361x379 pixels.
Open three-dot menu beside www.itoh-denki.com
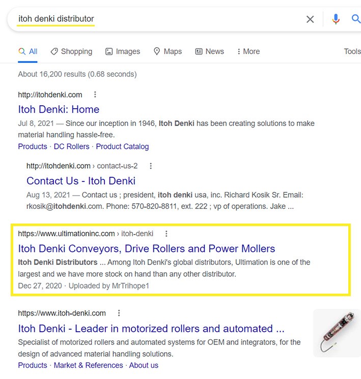(x=119, y=313)
